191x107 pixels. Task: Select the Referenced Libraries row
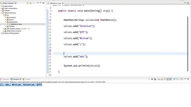[x=23, y=31]
